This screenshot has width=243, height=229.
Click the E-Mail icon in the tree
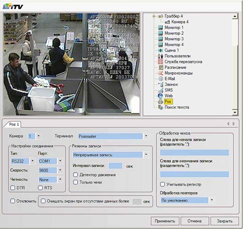(x=160, y=78)
